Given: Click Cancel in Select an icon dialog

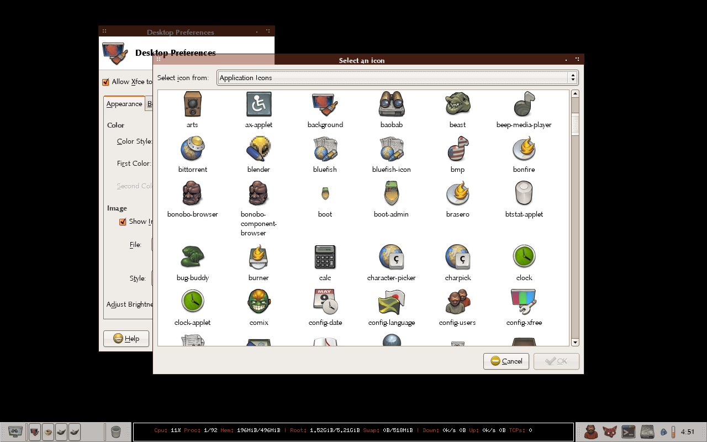Looking at the screenshot, I should pyautogui.click(x=506, y=361).
